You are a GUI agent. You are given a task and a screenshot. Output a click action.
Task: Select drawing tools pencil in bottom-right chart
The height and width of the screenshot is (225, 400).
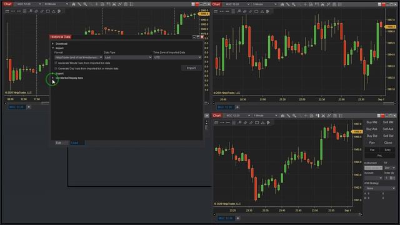tap(288, 116)
